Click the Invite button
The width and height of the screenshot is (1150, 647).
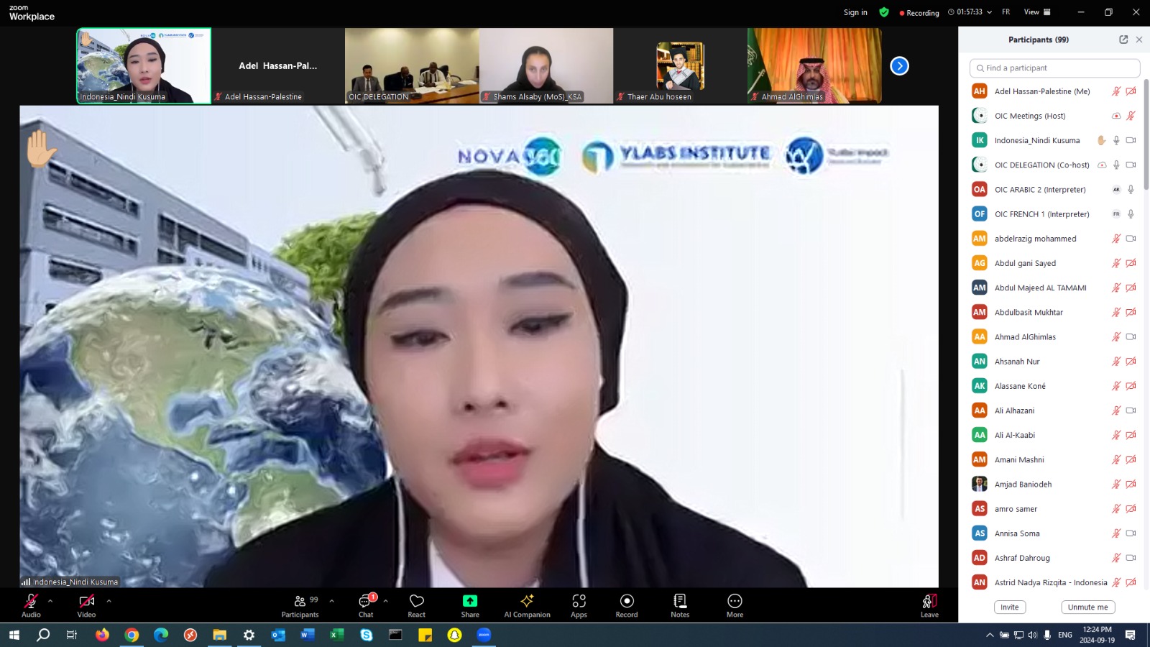coord(1009,607)
